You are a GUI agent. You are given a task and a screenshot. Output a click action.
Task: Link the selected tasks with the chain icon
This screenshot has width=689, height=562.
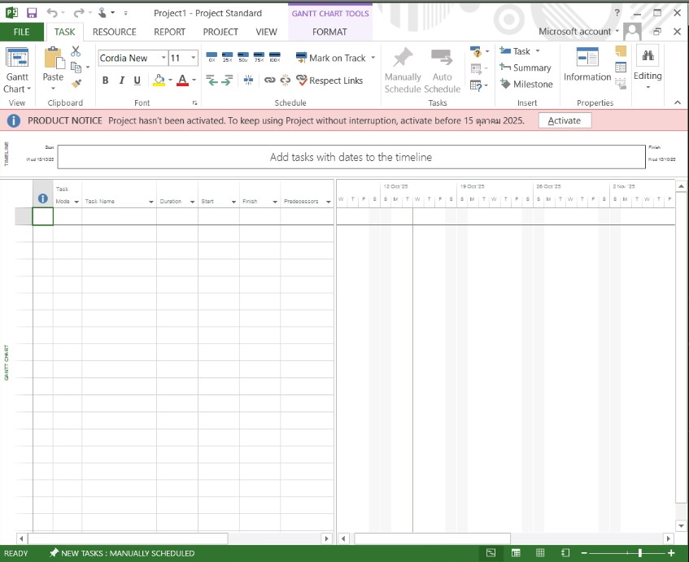coord(269,80)
